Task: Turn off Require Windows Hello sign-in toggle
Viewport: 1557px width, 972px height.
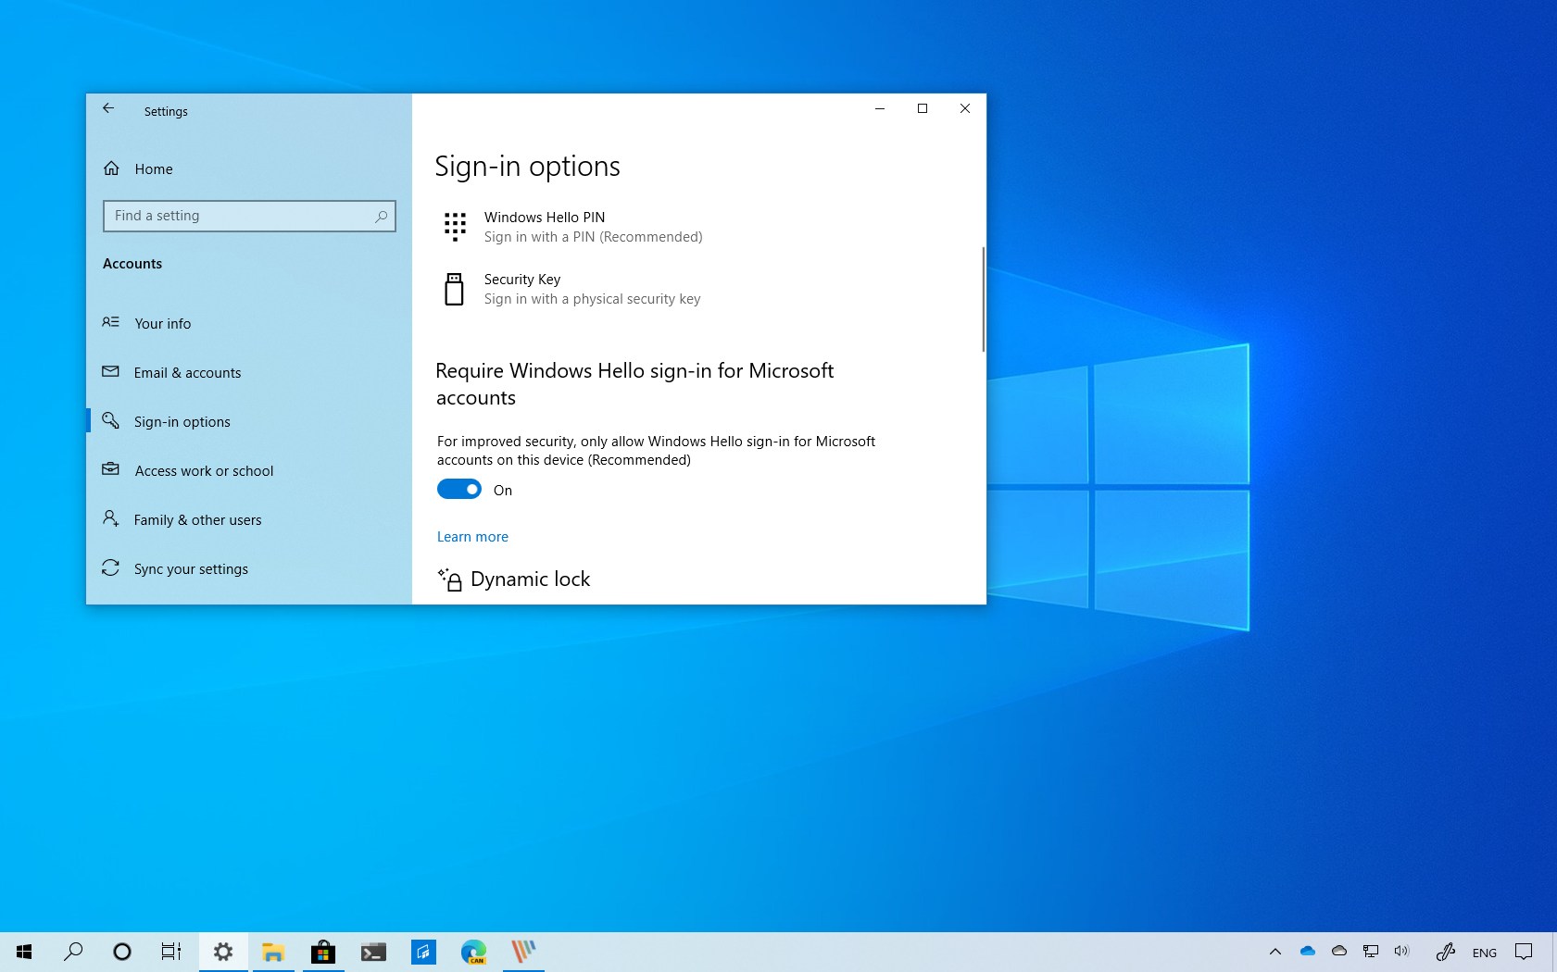Action: (x=459, y=489)
